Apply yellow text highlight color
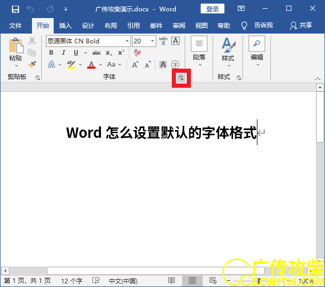Screen dimensions: 325x287 coord(71,65)
